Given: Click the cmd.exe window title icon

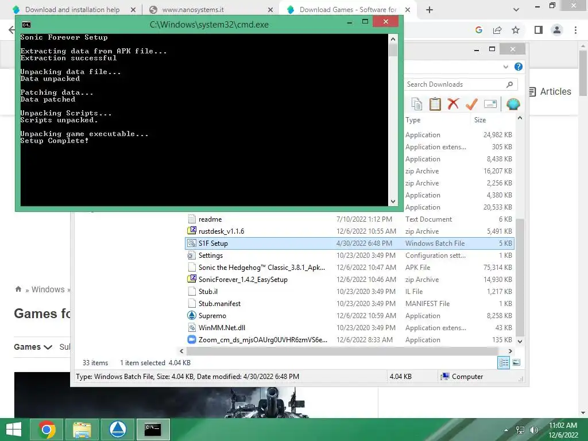Looking at the screenshot, I should tap(26, 25).
